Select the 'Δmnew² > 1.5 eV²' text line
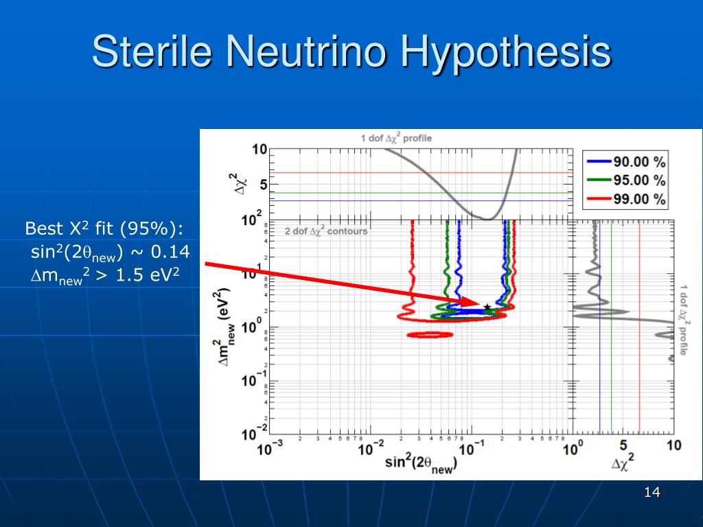 pyautogui.click(x=105, y=276)
